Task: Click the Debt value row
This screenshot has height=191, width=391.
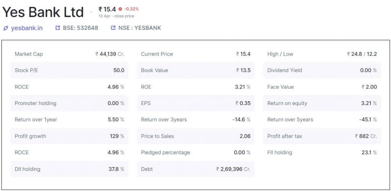Action: click(x=195, y=169)
